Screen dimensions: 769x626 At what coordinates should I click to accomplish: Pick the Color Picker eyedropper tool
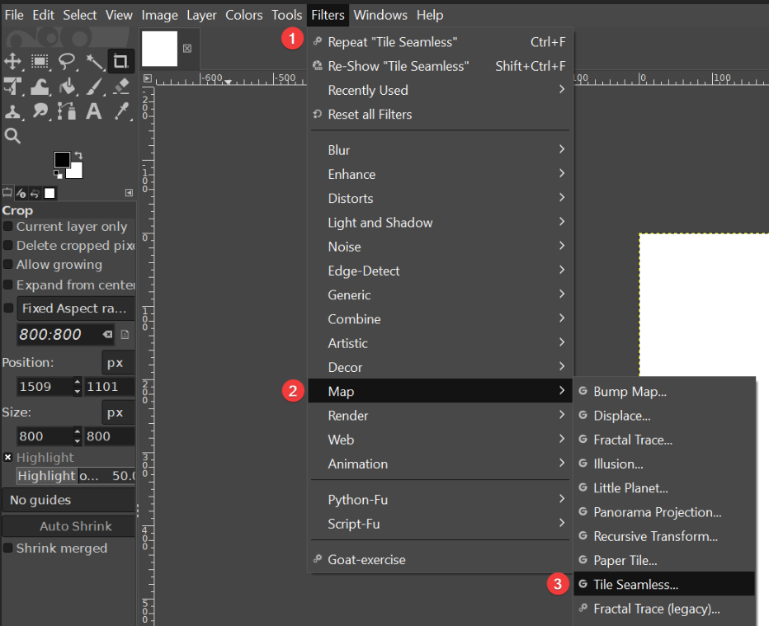[x=121, y=111]
